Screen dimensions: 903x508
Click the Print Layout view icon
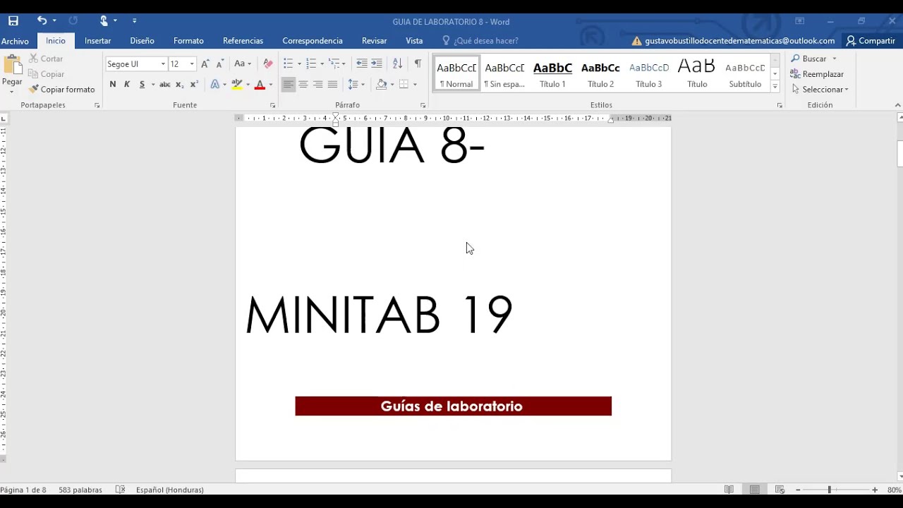coord(754,490)
